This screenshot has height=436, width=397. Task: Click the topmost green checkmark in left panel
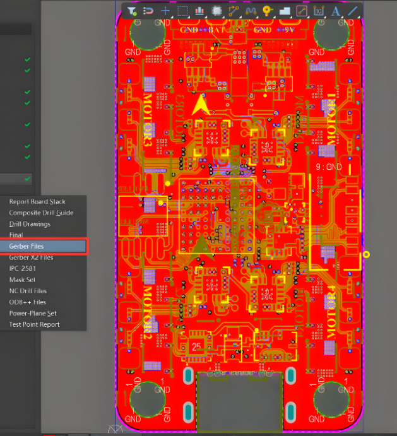27,59
